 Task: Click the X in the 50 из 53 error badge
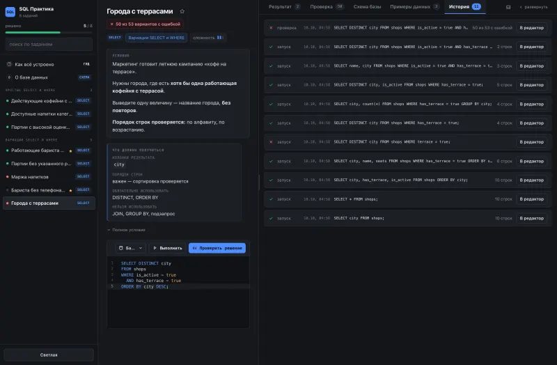pos(111,24)
